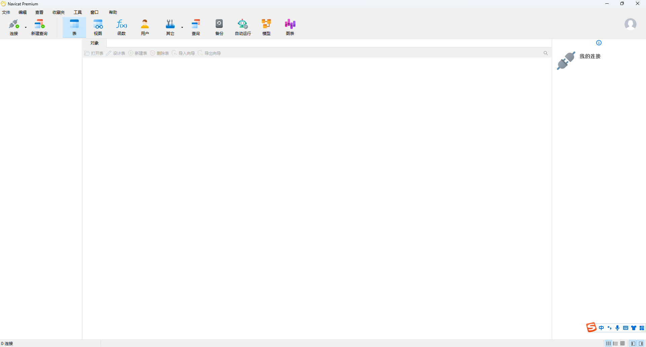Open the 模型 (Model) toolbar icon
This screenshot has width=646, height=347.
(x=266, y=27)
